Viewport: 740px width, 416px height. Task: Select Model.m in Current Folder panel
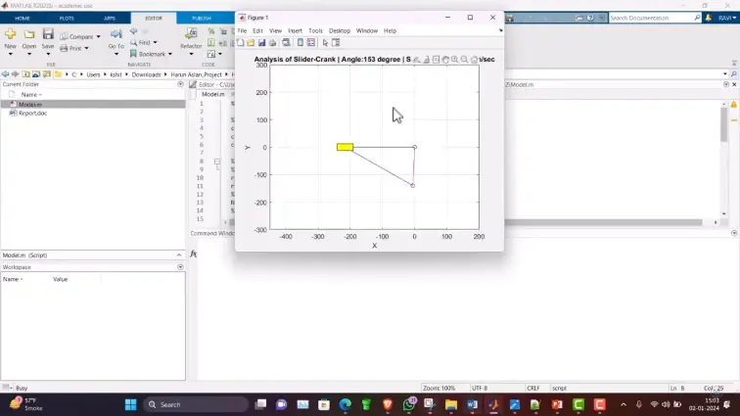93,104
